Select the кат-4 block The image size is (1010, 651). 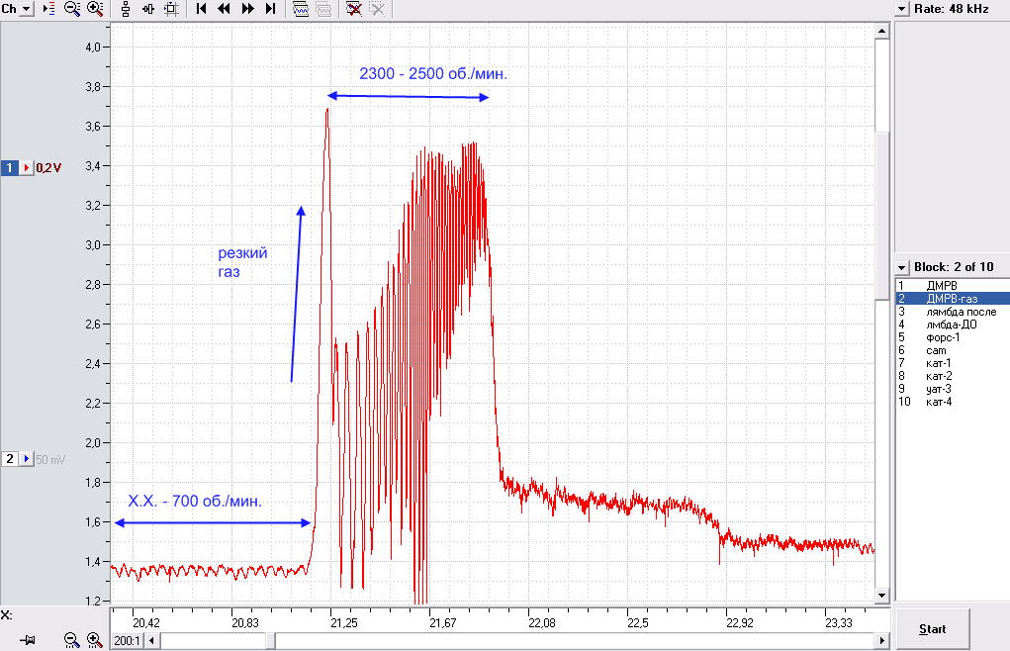(952, 402)
